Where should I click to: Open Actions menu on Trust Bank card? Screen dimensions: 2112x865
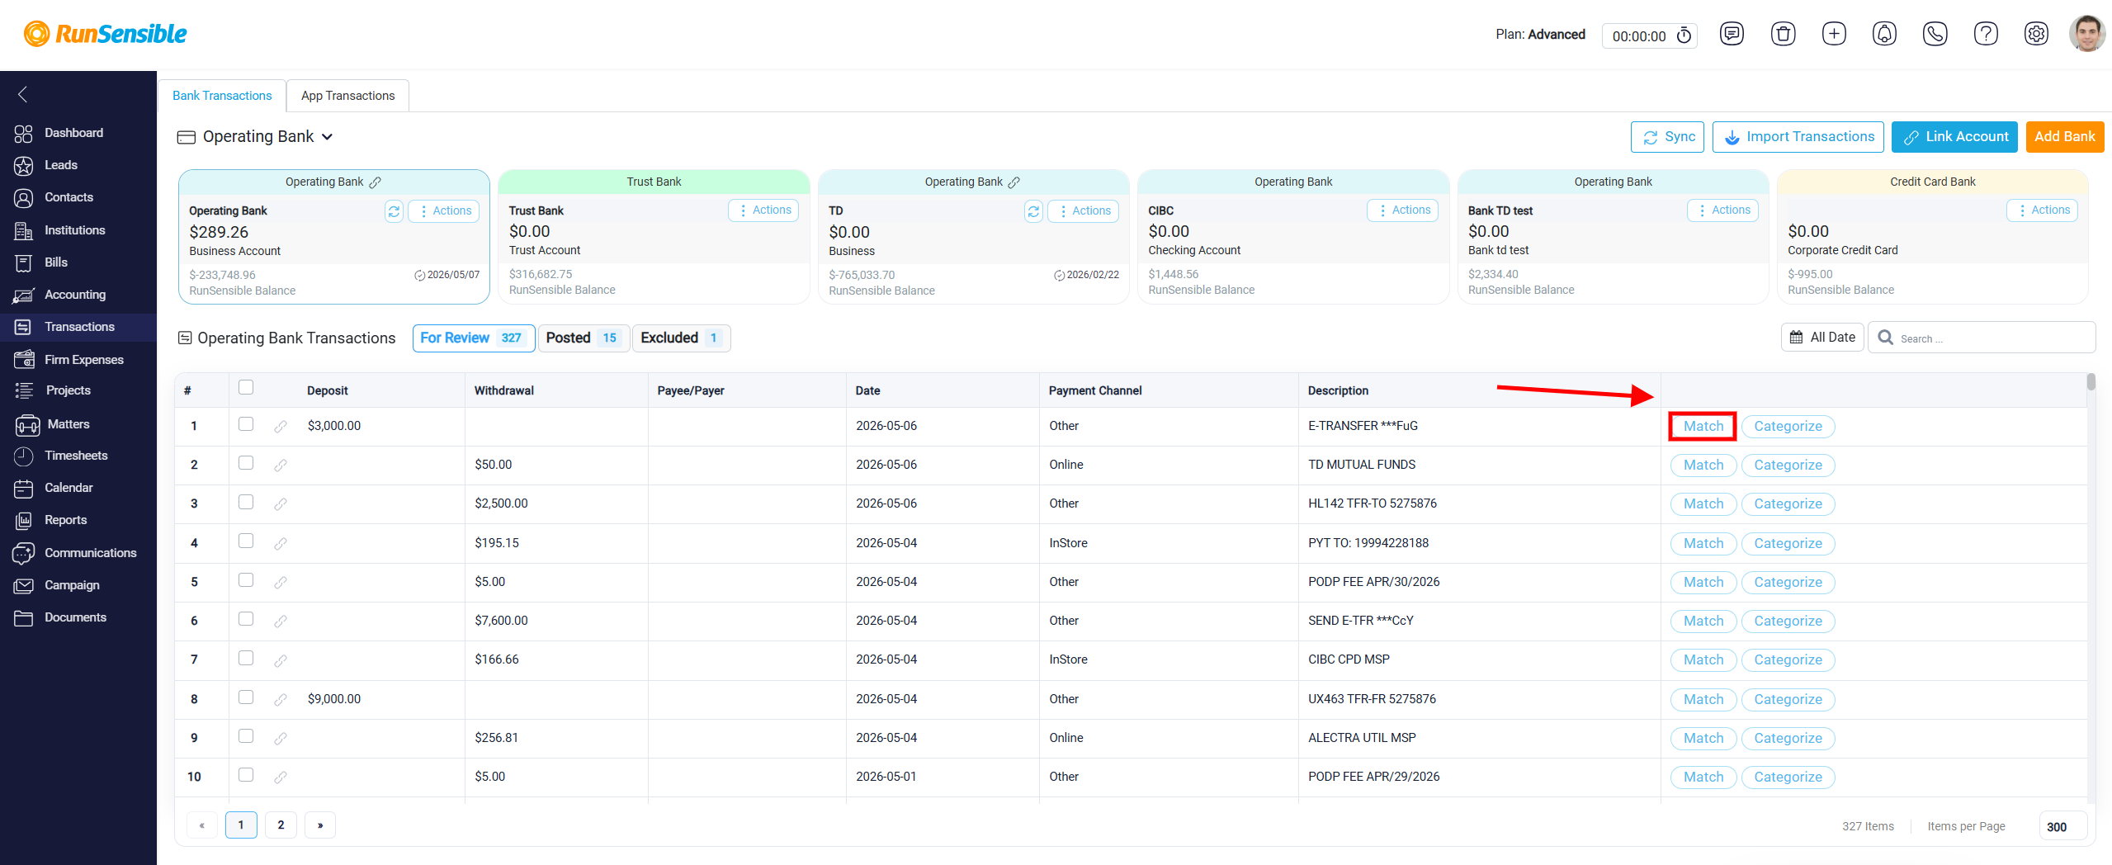pyautogui.click(x=763, y=210)
